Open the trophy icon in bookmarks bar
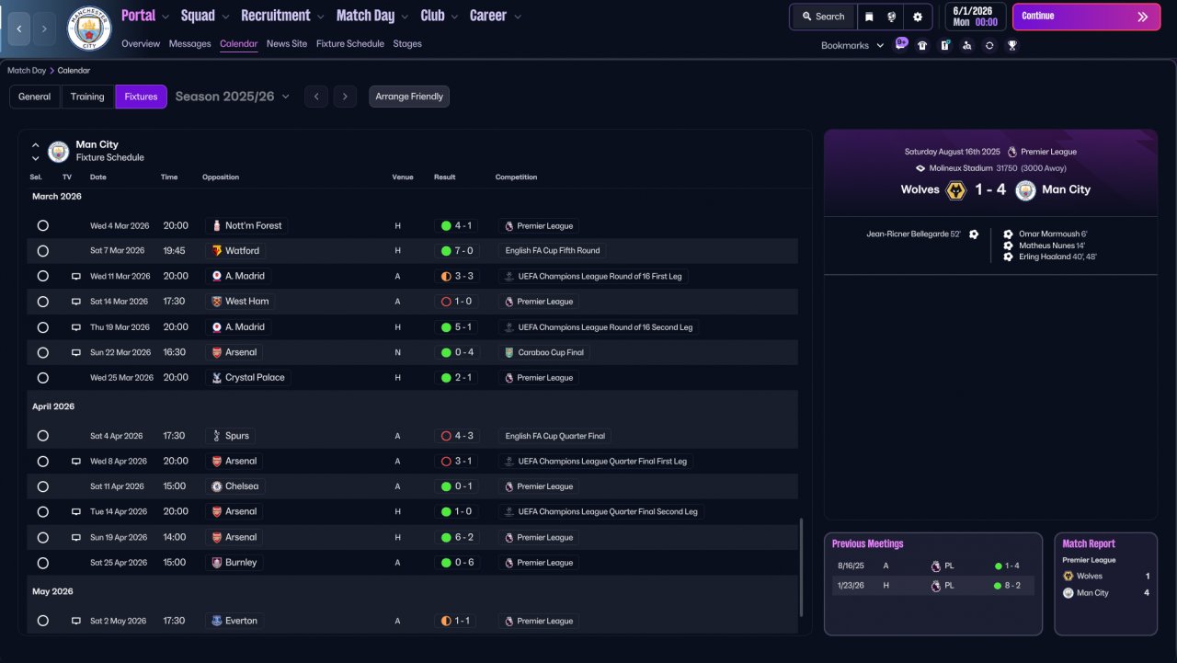This screenshot has height=663, width=1177. pos(1011,45)
